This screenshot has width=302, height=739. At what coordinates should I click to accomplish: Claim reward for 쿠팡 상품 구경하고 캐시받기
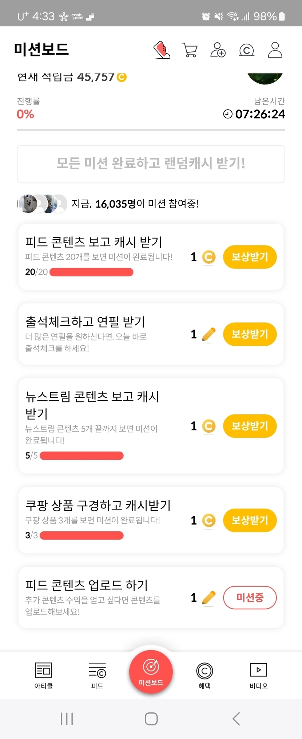click(x=250, y=520)
